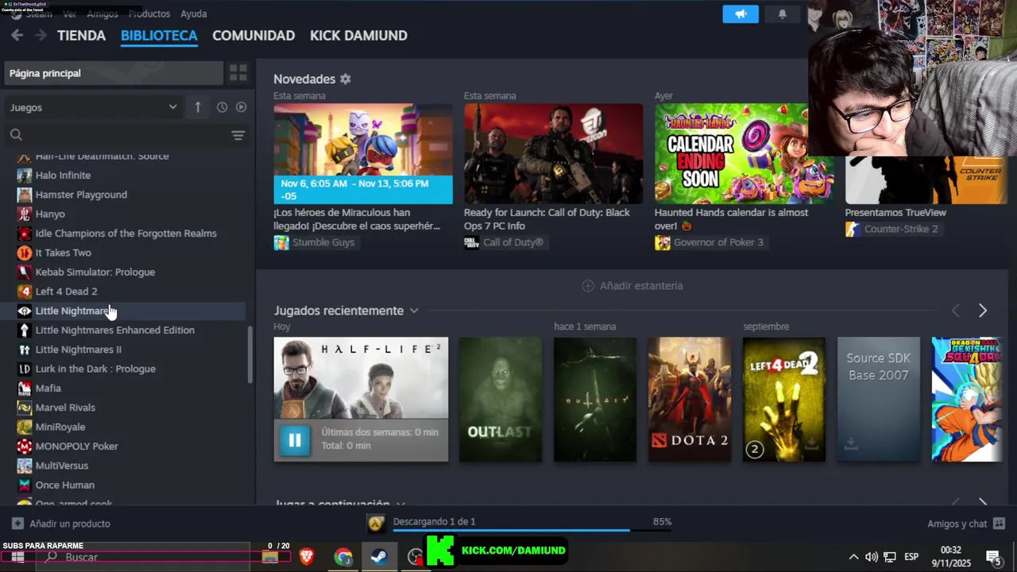This screenshot has height=572, width=1017.
Task: Click the Marvel Rivals game icon
Action: pos(25,408)
